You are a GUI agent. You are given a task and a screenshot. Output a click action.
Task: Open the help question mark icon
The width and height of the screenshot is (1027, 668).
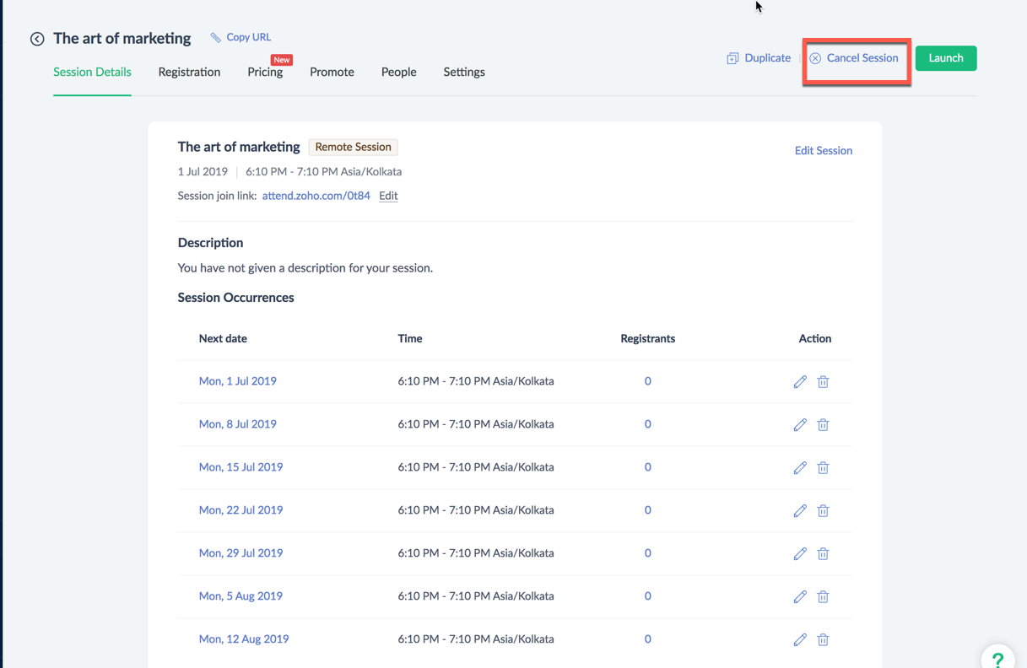pos(997,659)
